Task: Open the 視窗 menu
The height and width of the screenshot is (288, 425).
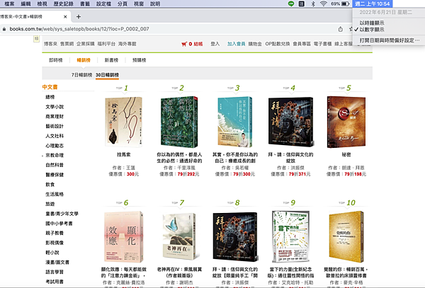Action: [x=139, y=4]
